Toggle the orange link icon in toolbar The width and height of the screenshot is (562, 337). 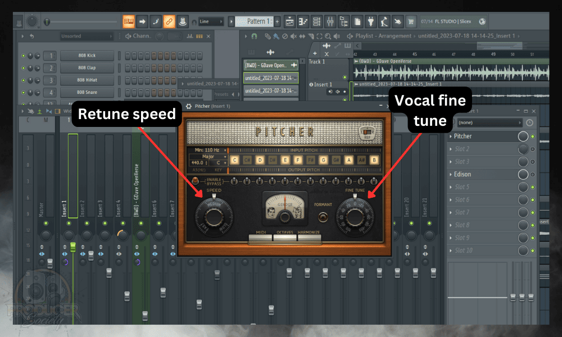pos(169,21)
